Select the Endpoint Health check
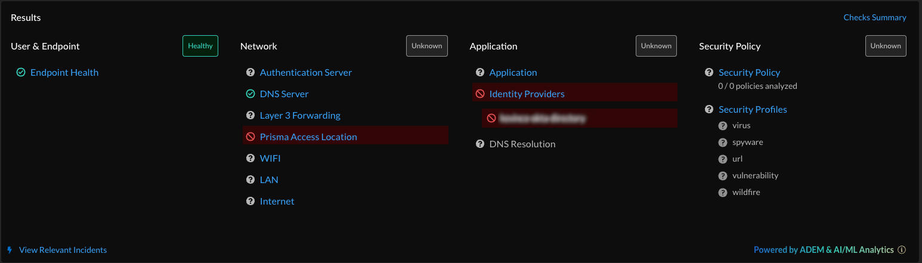The width and height of the screenshot is (922, 263). [64, 73]
